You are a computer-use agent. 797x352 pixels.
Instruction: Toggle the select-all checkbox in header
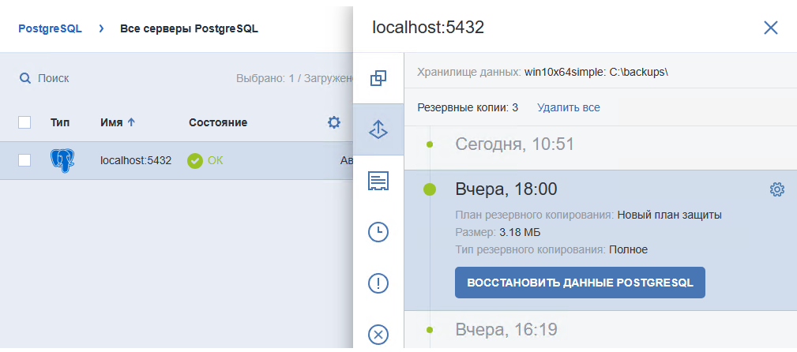point(24,122)
